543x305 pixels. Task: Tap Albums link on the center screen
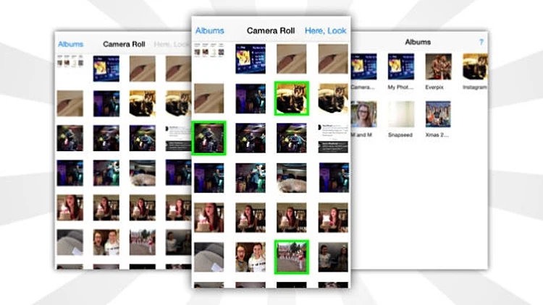coord(209,31)
